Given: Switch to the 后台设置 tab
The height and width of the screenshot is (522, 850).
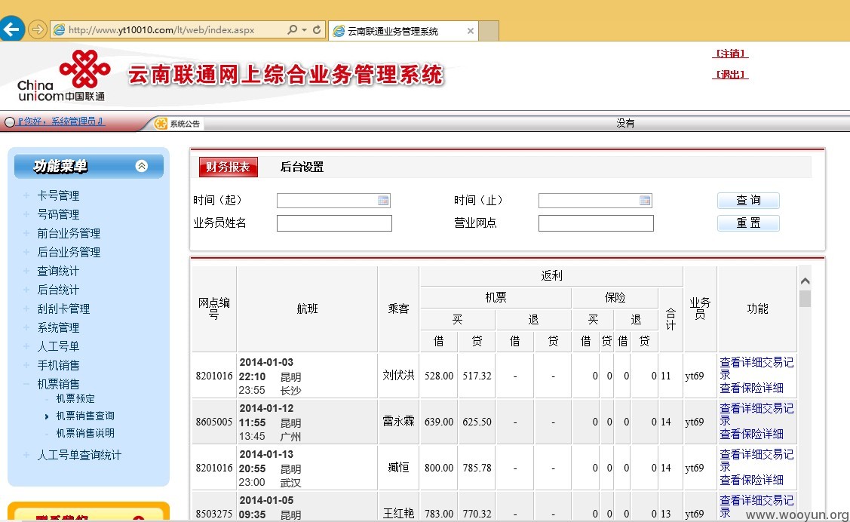Looking at the screenshot, I should click(302, 167).
